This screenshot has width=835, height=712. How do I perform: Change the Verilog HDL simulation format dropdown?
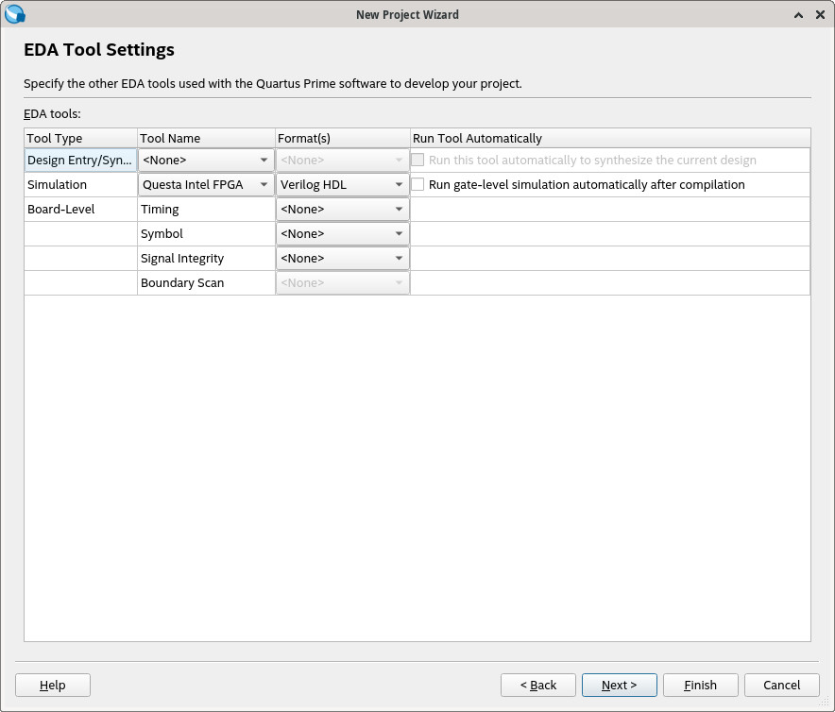(343, 184)
